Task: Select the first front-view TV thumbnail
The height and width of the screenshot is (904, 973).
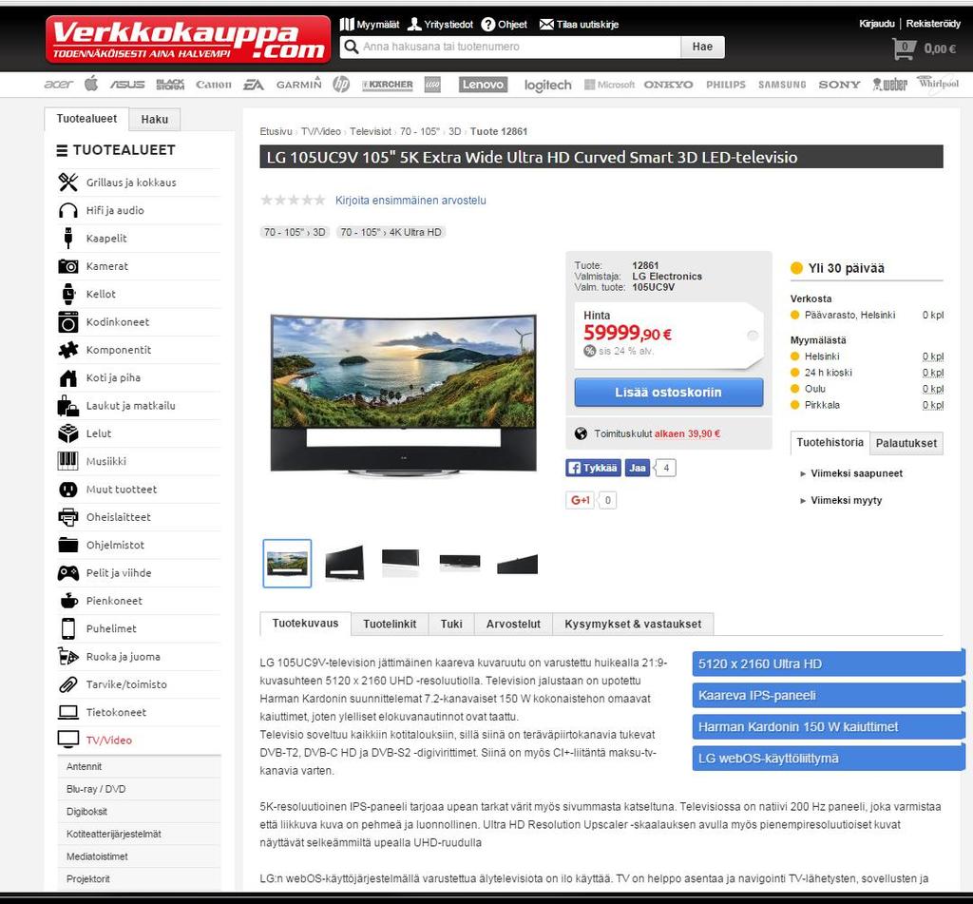Action: tap(287, 564)
